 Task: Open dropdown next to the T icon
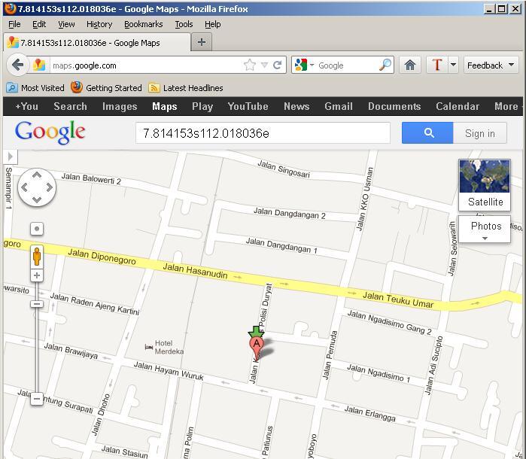click(453, 65)
